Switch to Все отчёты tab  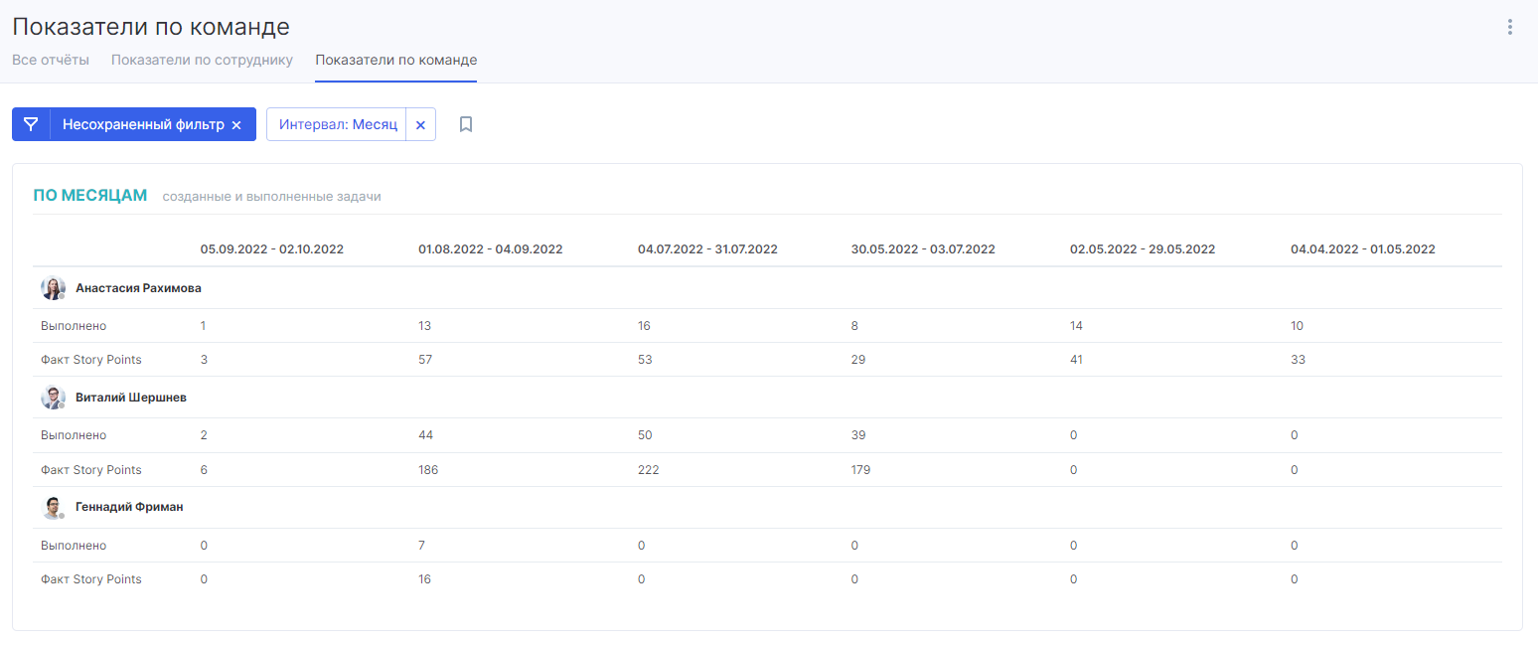(51, 60)
